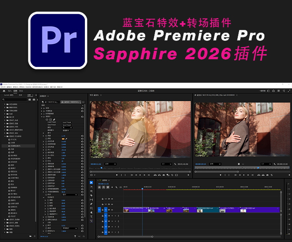This screenshot has width=292, height=242.
Task: Export frame with Program monitor camera icon
Action: coord(164,175)
